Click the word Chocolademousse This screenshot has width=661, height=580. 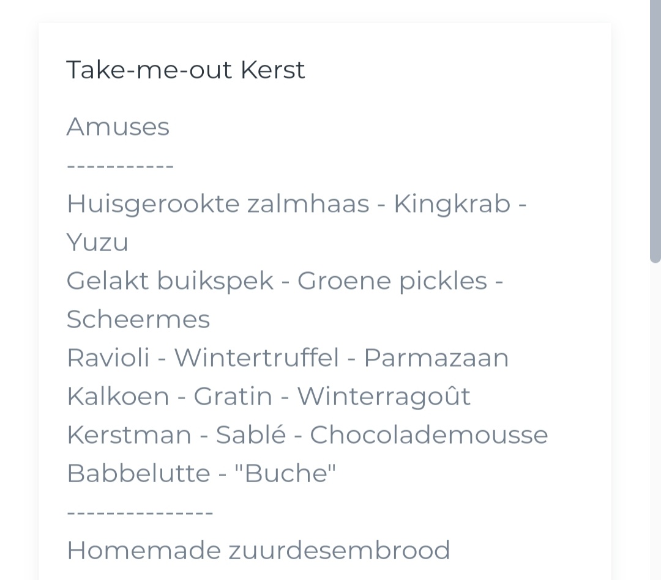point(429,435)
